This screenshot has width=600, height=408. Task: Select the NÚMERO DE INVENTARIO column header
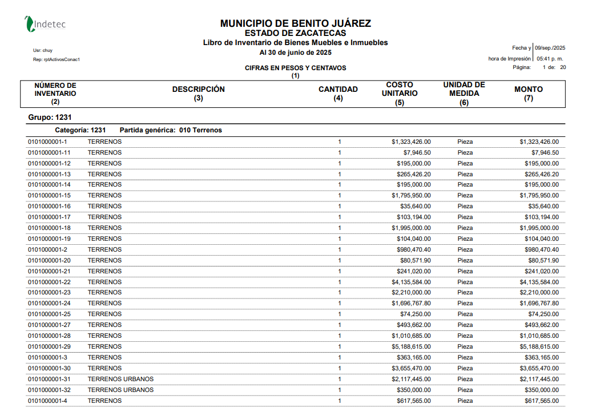pos(55,93)
